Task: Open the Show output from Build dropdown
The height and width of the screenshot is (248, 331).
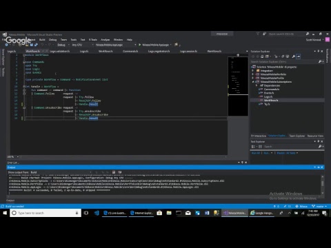Action: [61, 172]
